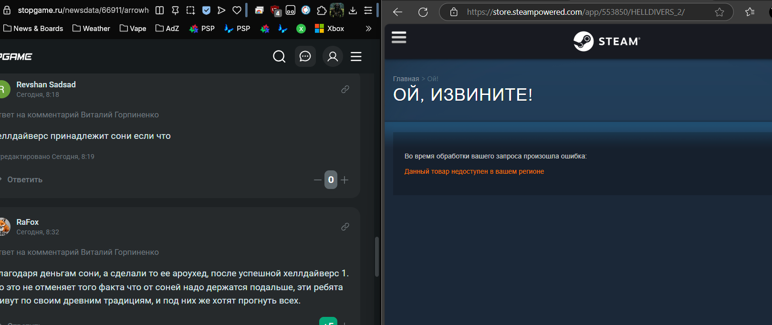This screenshot has width=772, height=325.
Task: Open the PSP bookmark with the blue butterfly icon
Action: pos(237,29)
